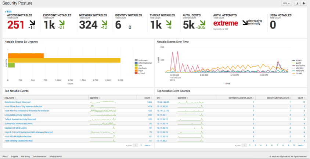Screen dimensions: 310x159
Task: Open the Documentation footer link
Action: click(x=40, y=156)
